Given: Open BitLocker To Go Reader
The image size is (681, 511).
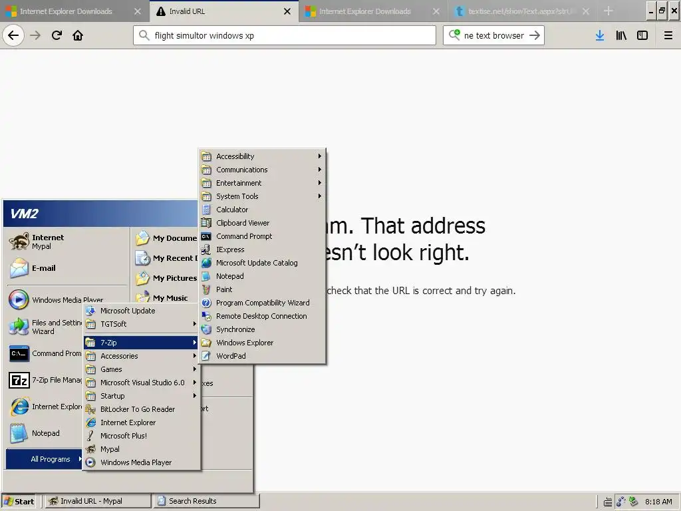Looking at the screenshot, I should (x=142, y=409).
